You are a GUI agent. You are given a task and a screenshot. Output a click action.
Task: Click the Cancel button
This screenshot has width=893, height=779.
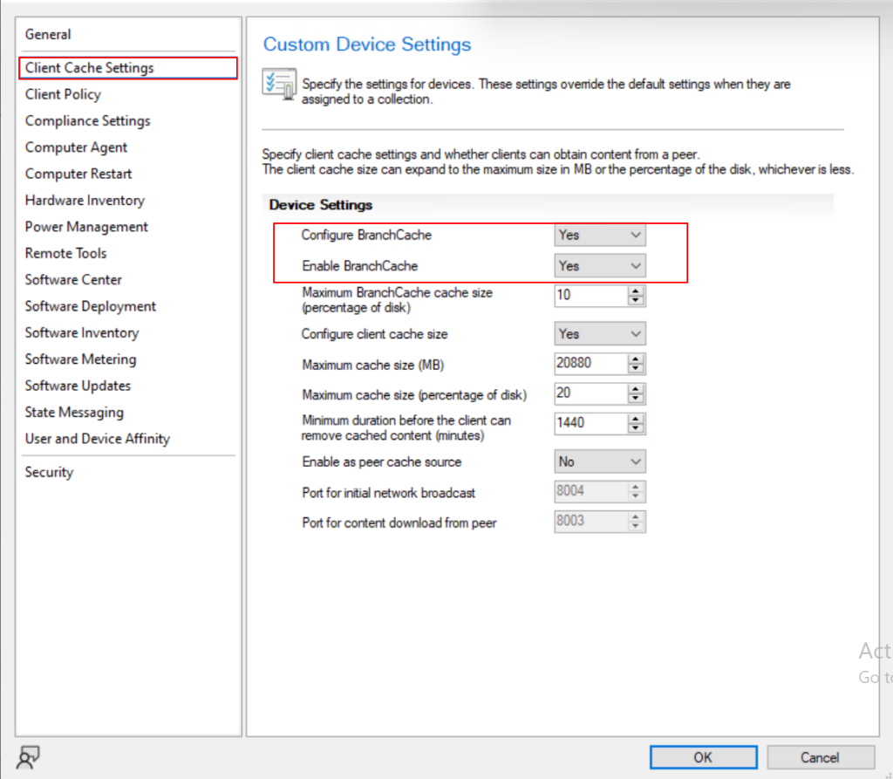pos(820,757)
